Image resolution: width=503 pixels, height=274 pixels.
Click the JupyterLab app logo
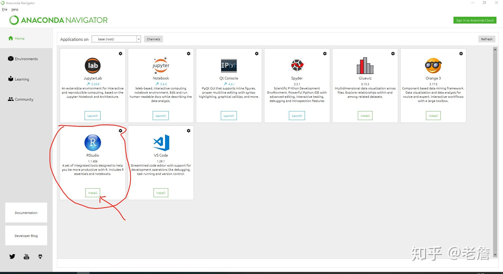tap(93, 66)
